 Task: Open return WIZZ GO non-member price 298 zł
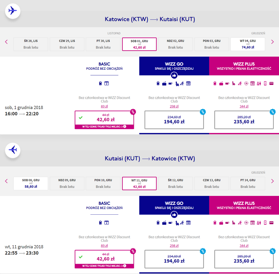point(174,246)
